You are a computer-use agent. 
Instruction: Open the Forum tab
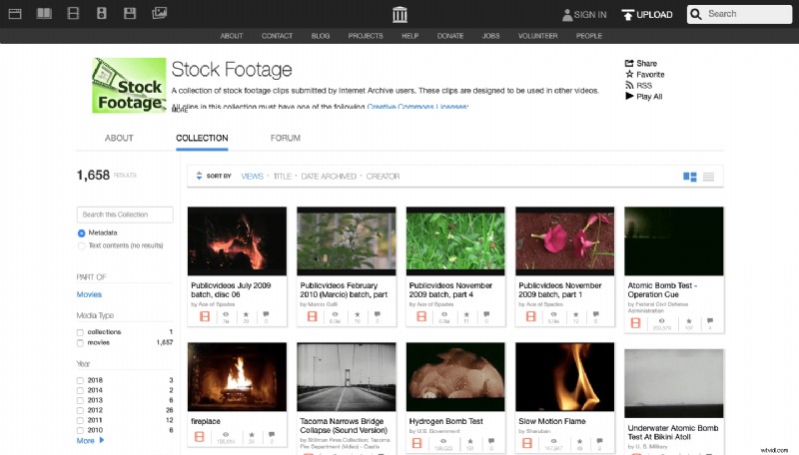[x=286, y=138]
